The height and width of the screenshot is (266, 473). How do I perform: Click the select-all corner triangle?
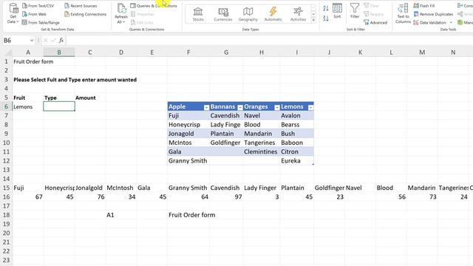pyautogui.click(x=7, y=52)
